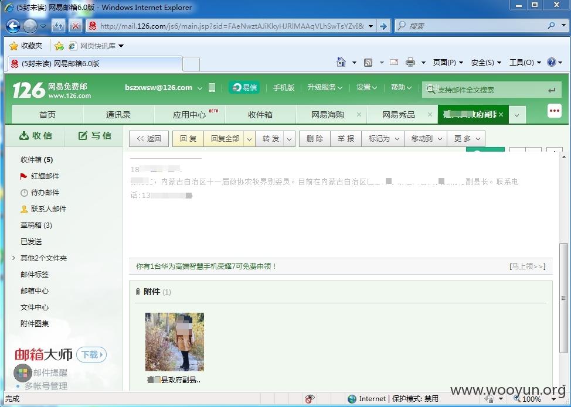
Task: Click the 写信 compose button
Action: [x=94, y=136]
